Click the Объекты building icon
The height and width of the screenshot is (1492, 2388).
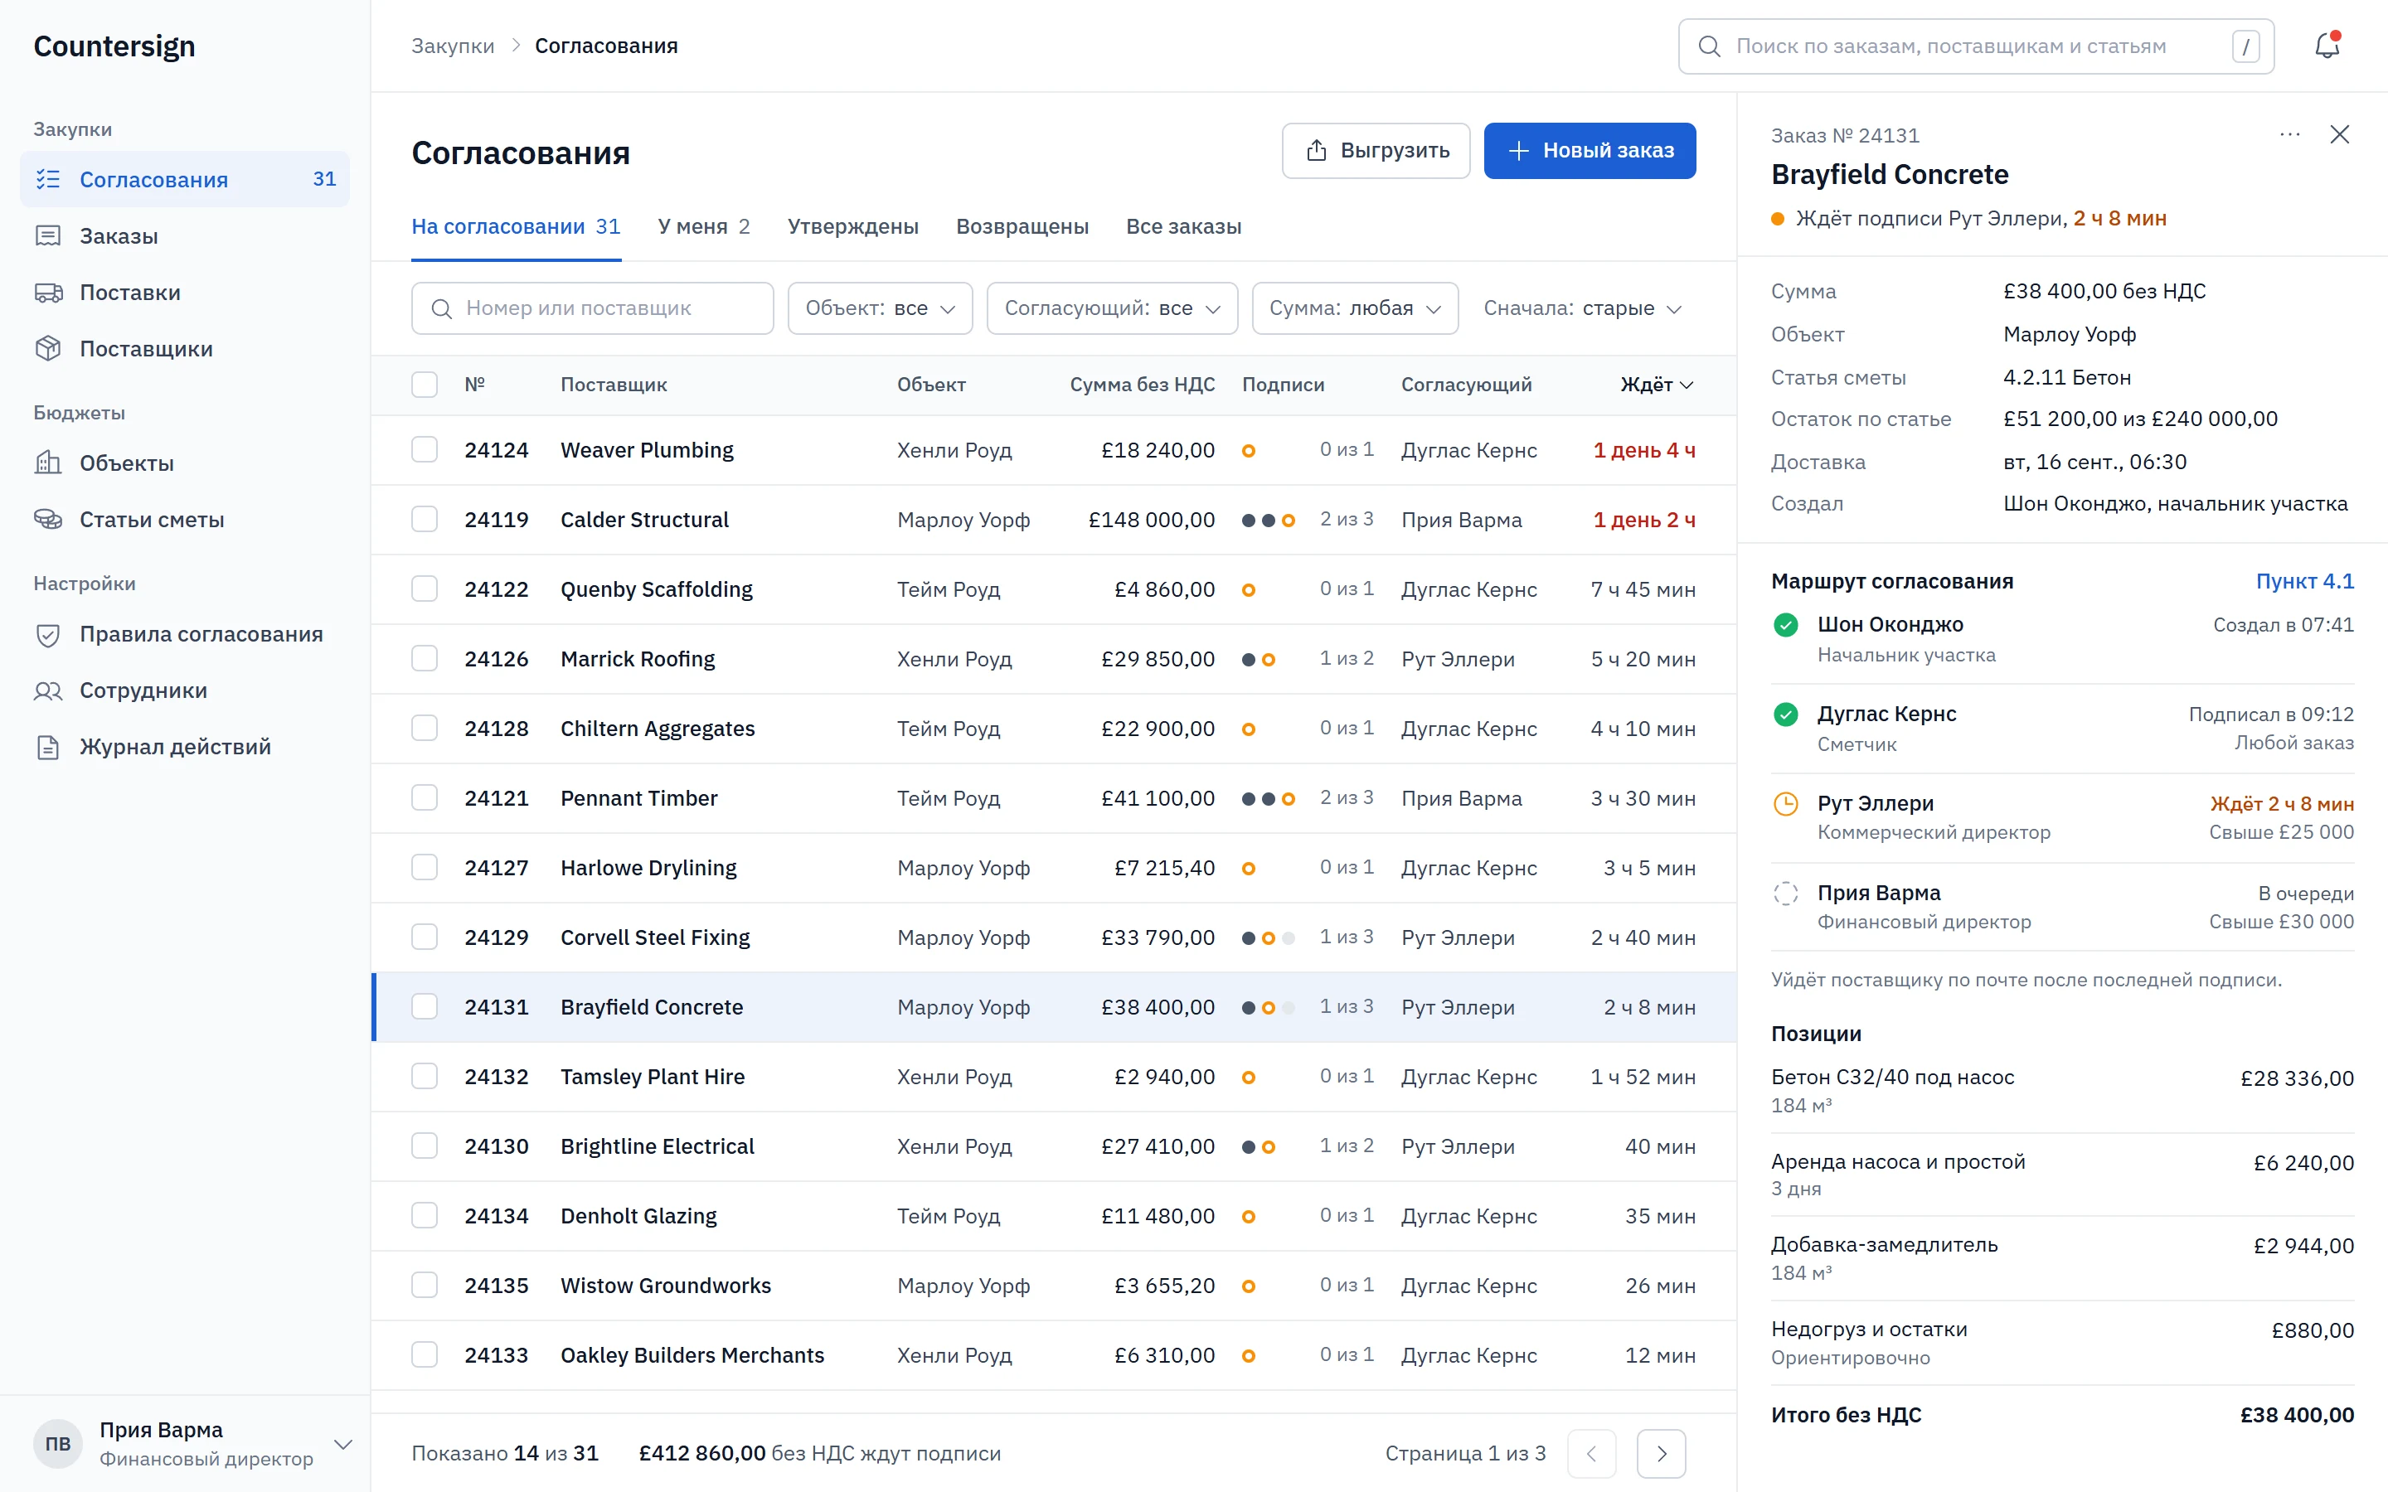coord(48,462)
